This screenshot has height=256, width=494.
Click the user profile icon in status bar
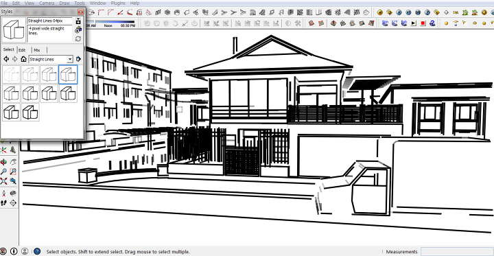[x=25, y=251]
